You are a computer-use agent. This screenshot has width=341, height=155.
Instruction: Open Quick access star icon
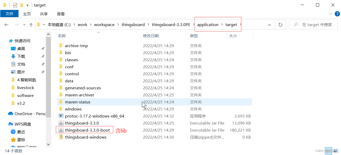pyautogui.click(x=11, y=41)
